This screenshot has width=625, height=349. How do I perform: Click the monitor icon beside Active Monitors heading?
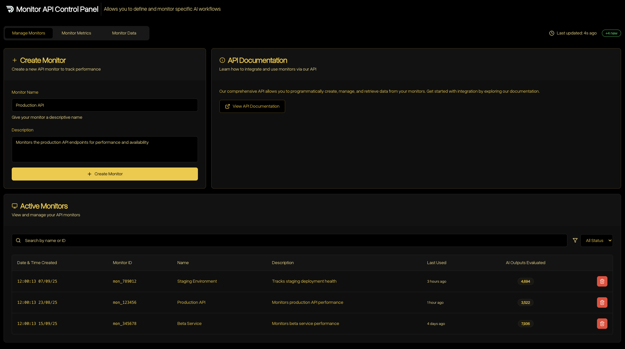click(14, 206)
